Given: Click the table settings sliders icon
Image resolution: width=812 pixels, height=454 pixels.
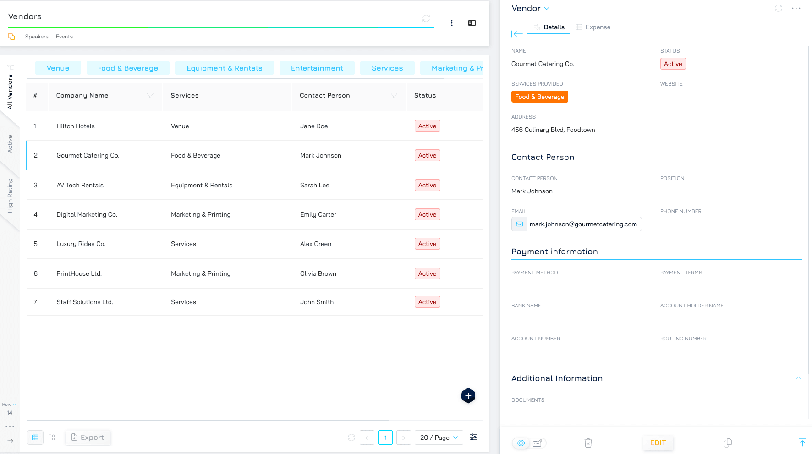Looking at the screenshot, I should tap(473, 438).
